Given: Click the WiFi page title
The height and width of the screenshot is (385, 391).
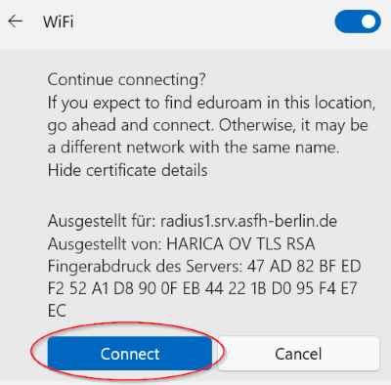Looking at the screenshot, I should [59, 21].
